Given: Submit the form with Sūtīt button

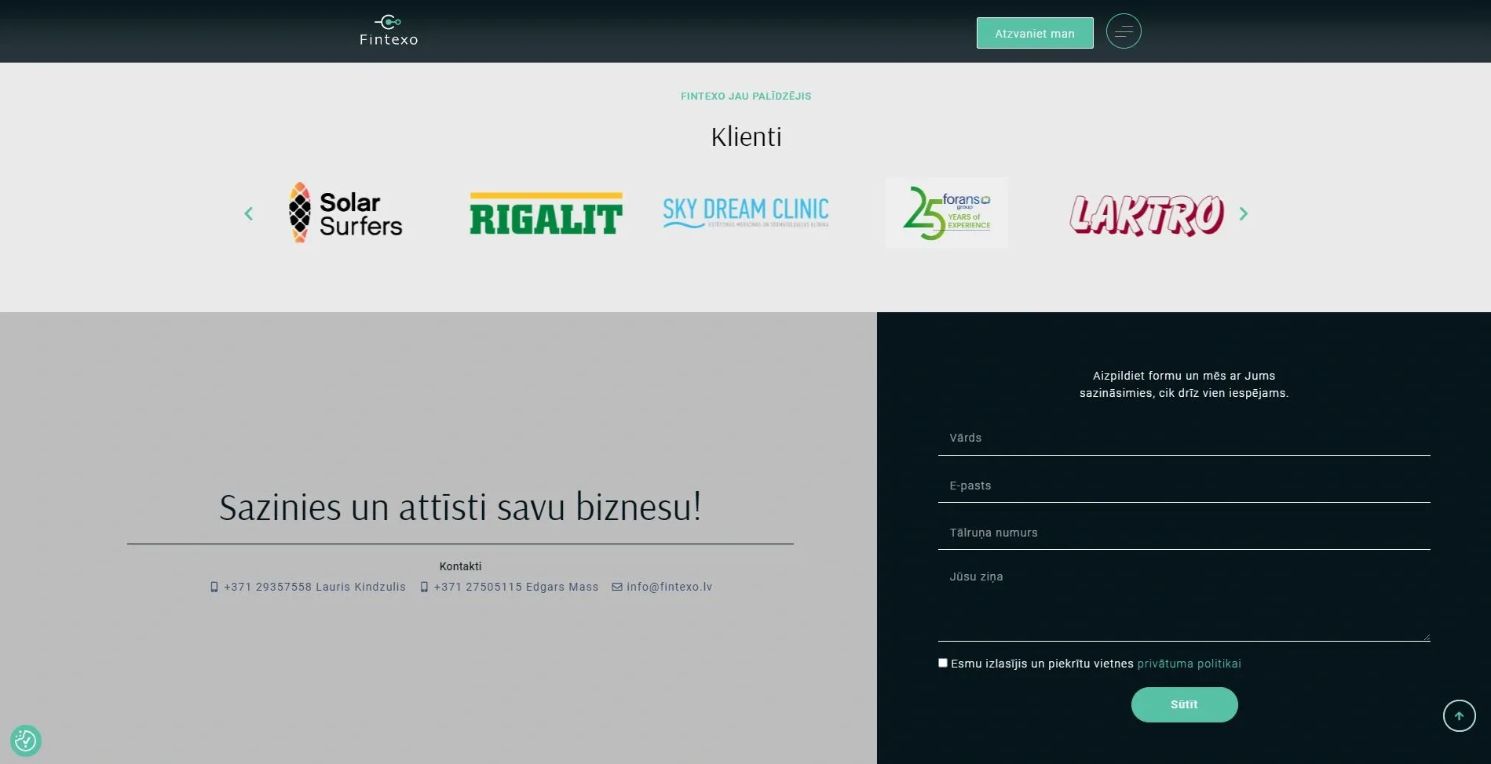Looking at the screenshot, I should pos(1184,704).
